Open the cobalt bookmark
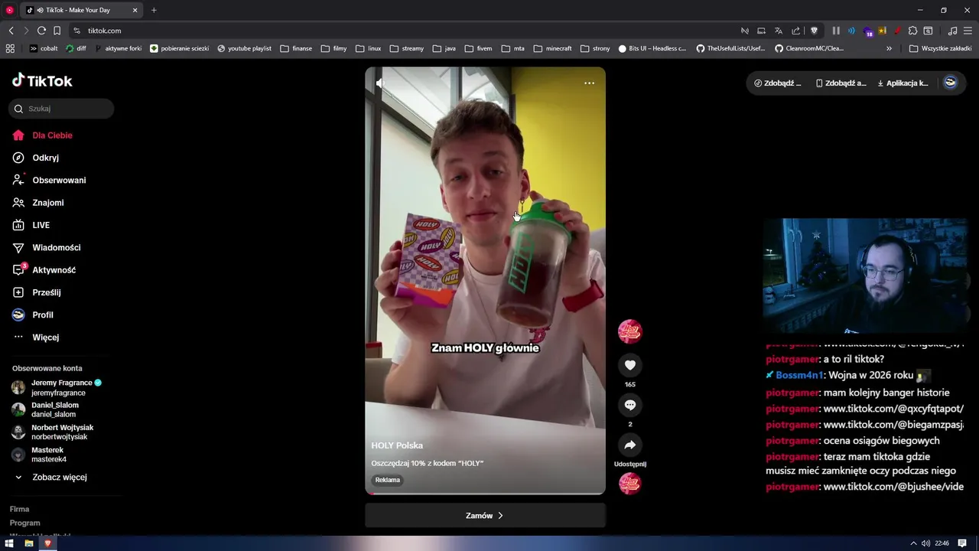The image size is (979, 551). pyautogui.click(x=44, y=48)
